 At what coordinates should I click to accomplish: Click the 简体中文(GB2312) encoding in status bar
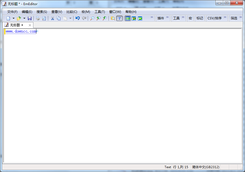[x=206, y=167]
